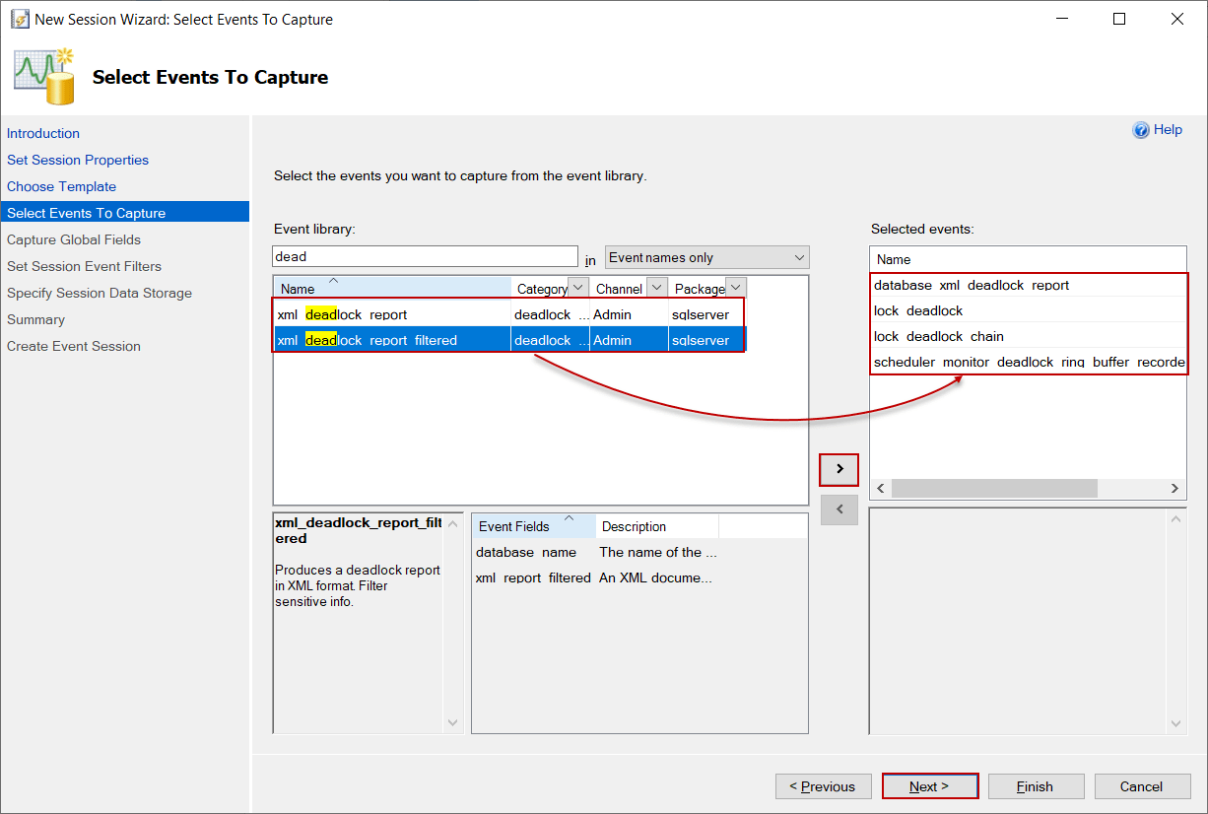
Task: Open the Category column filter dropdown
Action: (578, 288)
